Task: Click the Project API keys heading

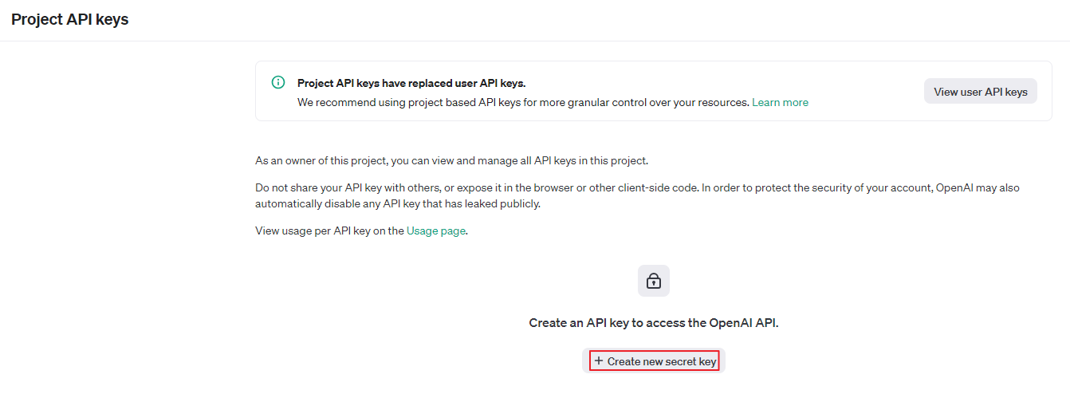Action: [70, 19]
